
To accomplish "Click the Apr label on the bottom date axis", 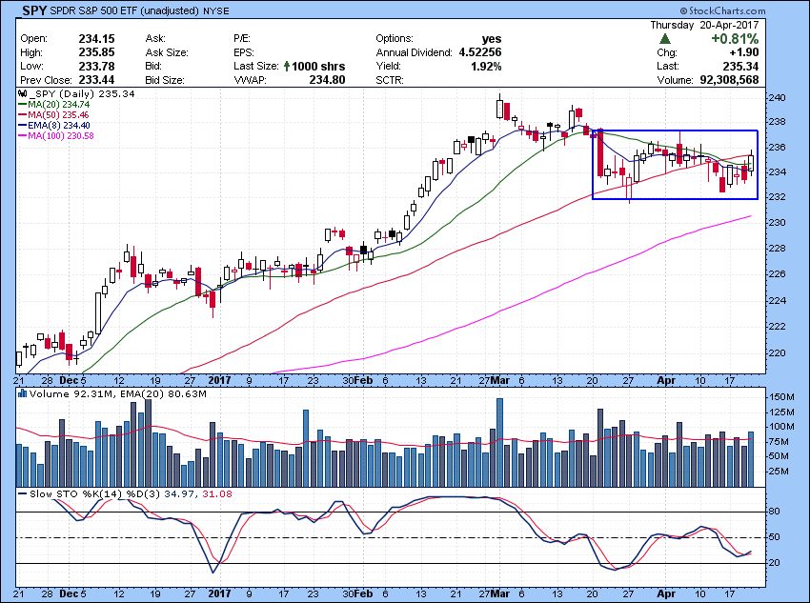I will click(x=666, y=593).
